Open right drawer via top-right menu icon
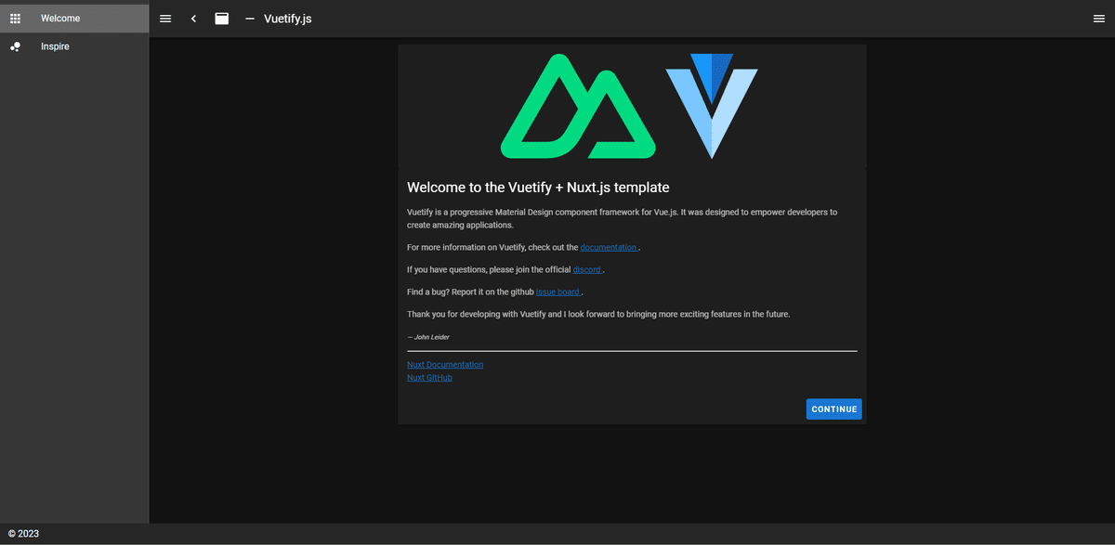 coord(1099,19)
